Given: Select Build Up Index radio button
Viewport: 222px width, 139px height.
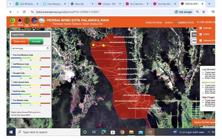Looking at the screenshot, I should 12,91.
